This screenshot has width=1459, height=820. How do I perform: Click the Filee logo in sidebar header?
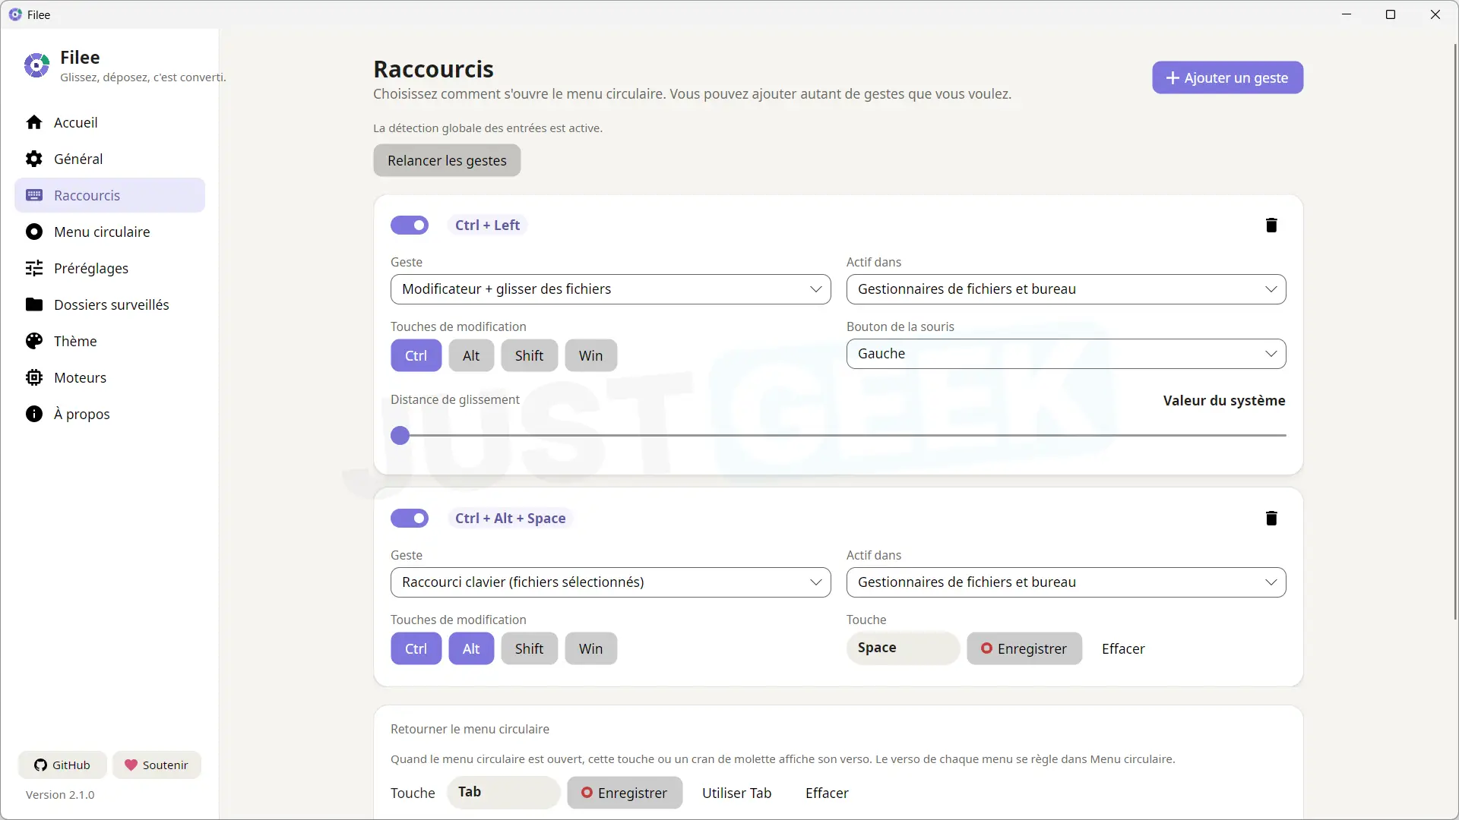36,66
